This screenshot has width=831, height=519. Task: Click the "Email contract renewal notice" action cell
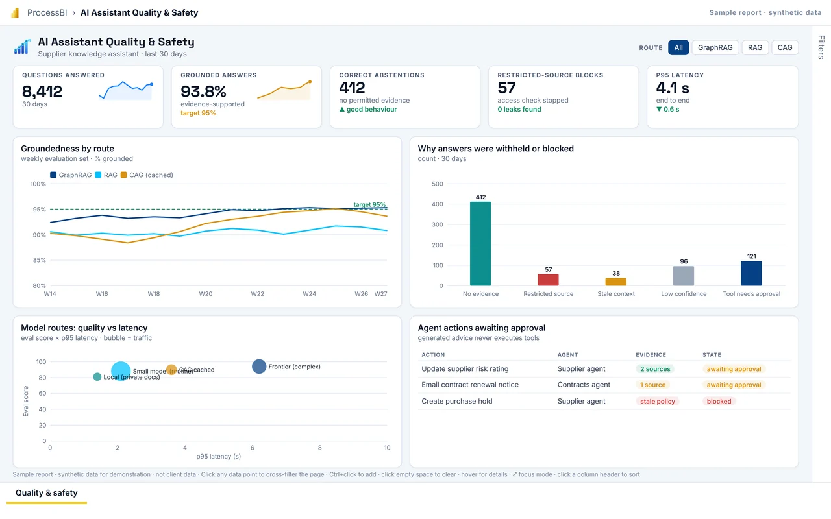coord(470,385)
